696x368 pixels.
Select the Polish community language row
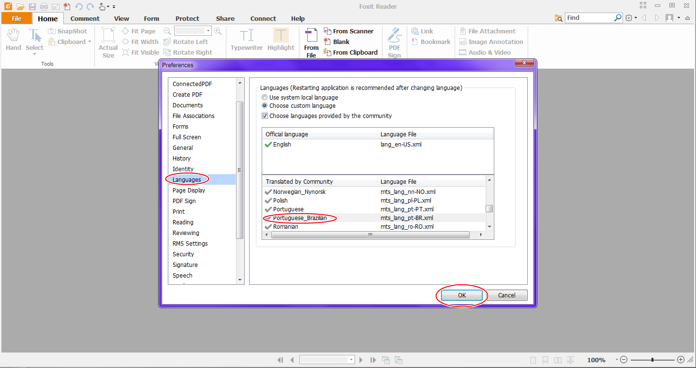(x=374, y=201)
